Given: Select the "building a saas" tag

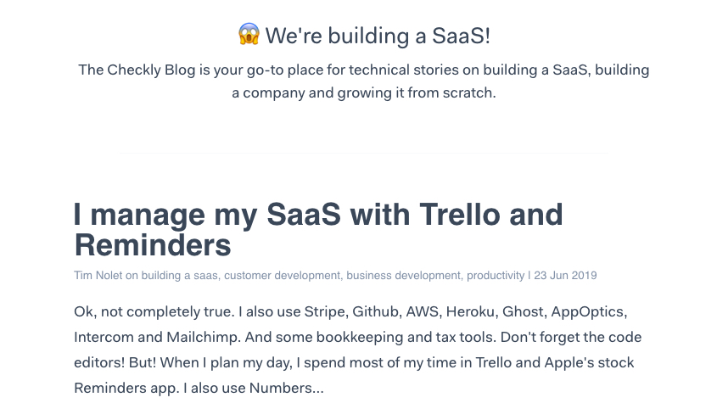Looking at the screenshot, I should click(x=179, y=276).
